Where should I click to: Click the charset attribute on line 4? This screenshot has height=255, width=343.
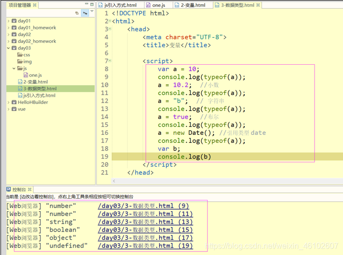(x=179, y=37)
